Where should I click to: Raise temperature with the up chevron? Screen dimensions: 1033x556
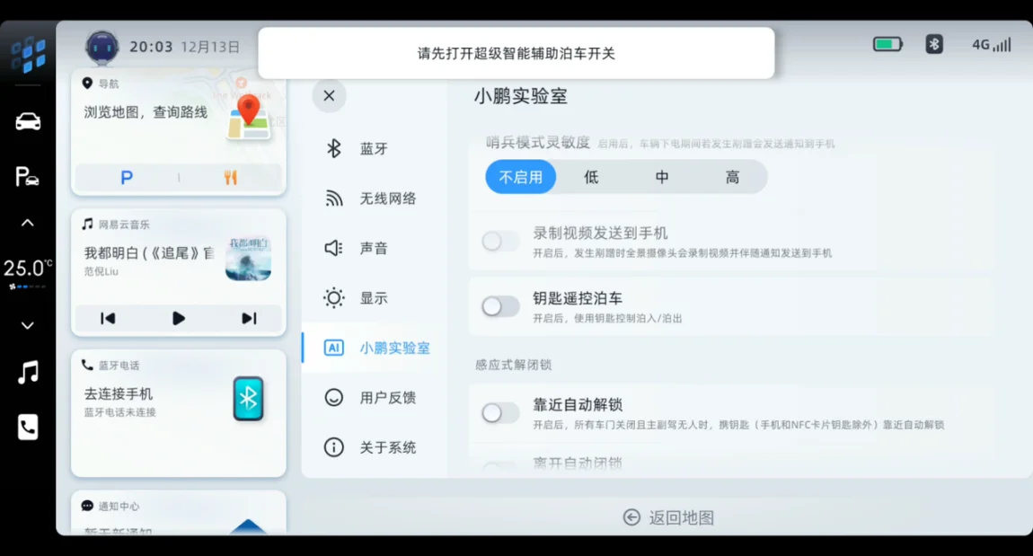tap(28, 224)
